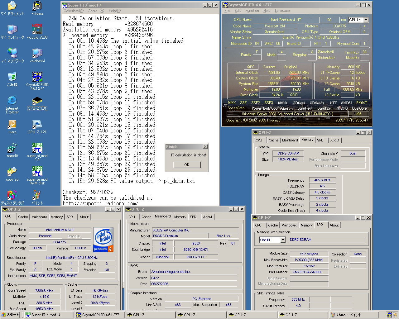Click the CrystalCPUID title bar icon

225,5
